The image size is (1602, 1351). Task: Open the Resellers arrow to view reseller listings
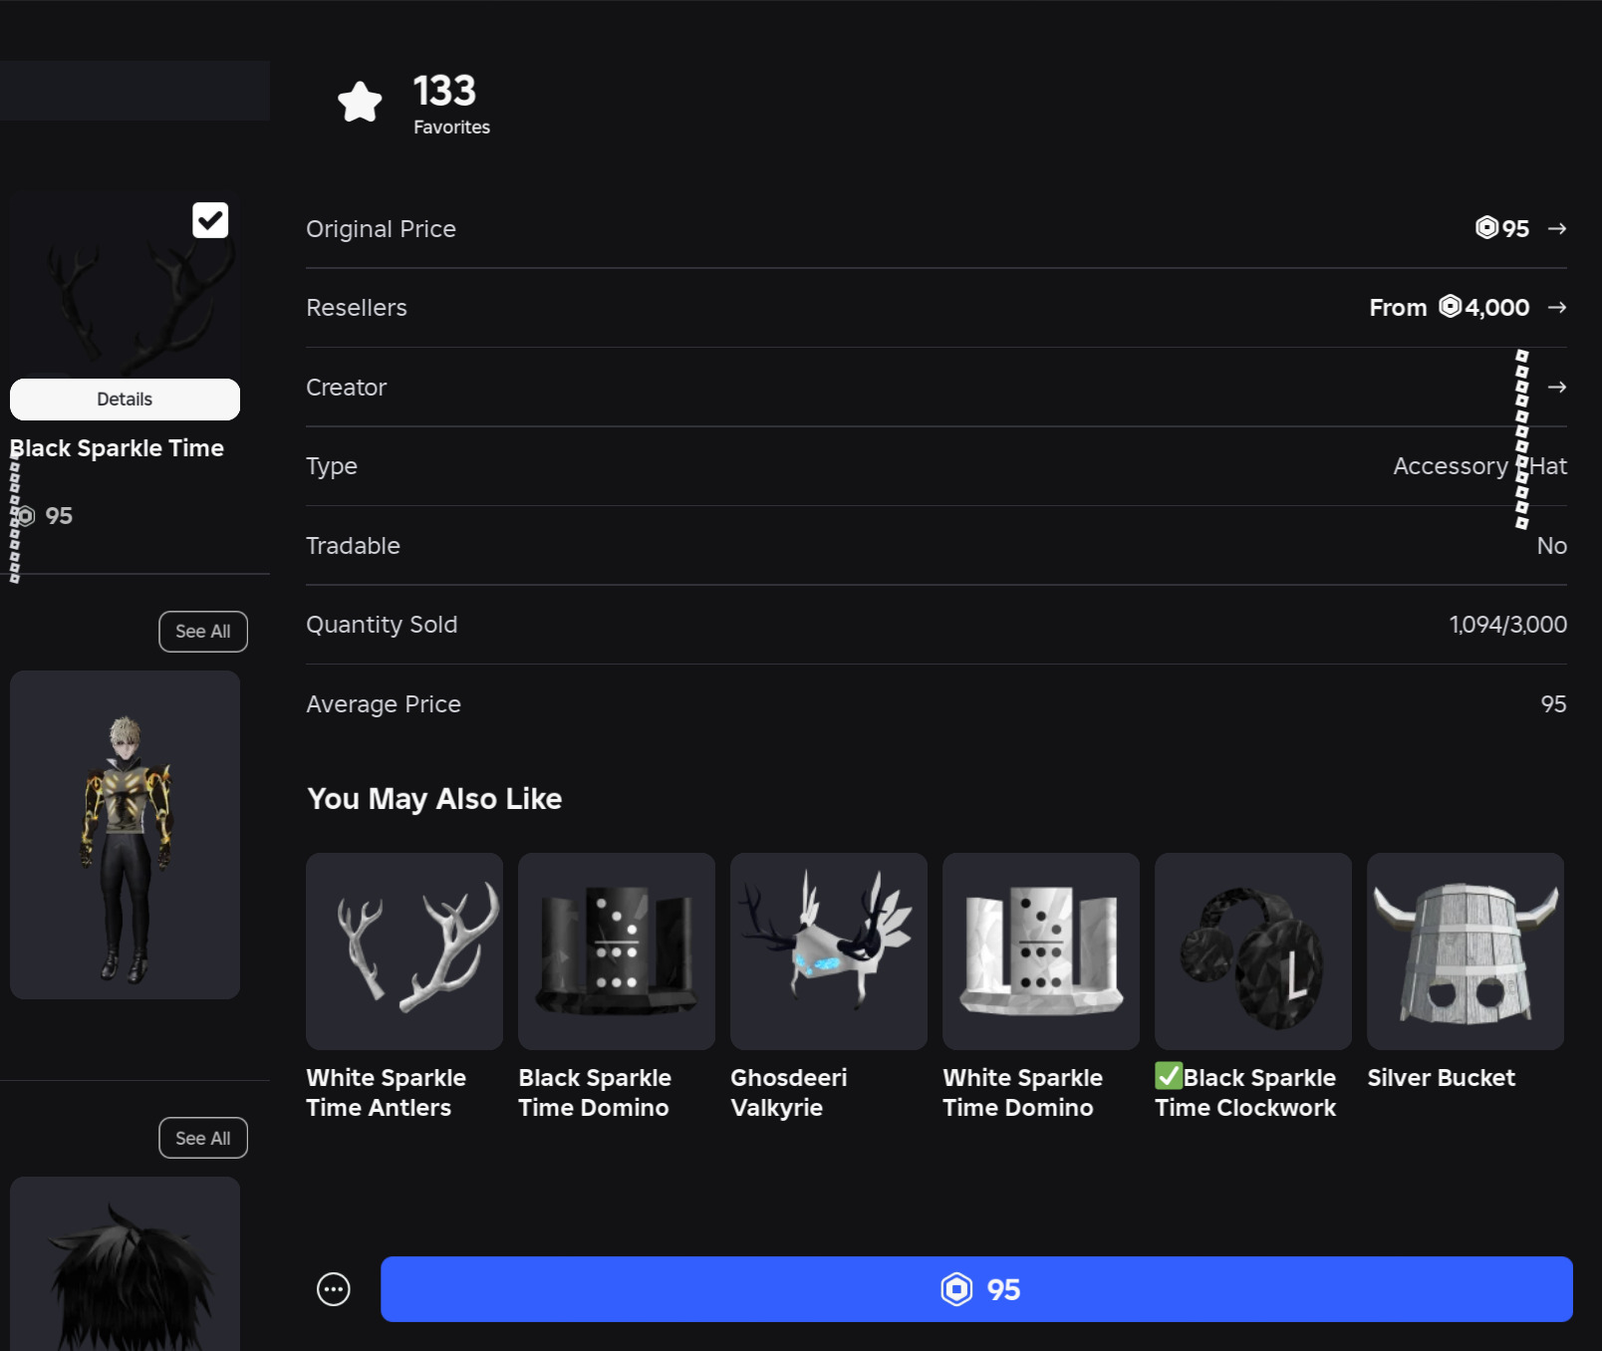coord(1555,308)
